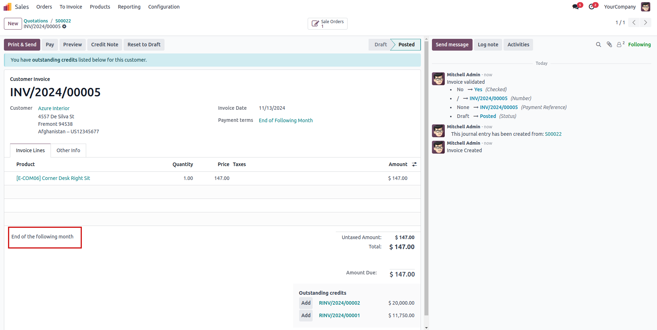Open the S00022 breadcrumb link
The height and width of the screenshot is (330, 657).
(63, 21)
